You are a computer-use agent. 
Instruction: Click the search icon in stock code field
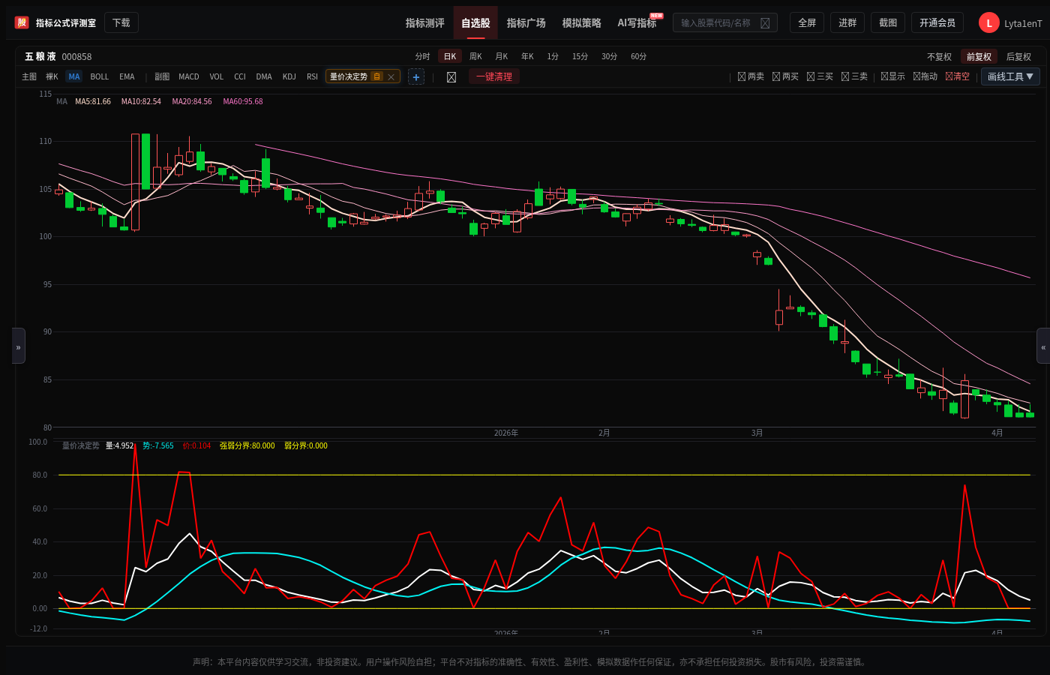[765, 23]
